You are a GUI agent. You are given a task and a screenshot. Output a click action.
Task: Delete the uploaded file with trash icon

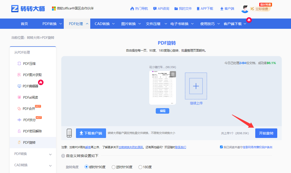[x=173, y=74]
